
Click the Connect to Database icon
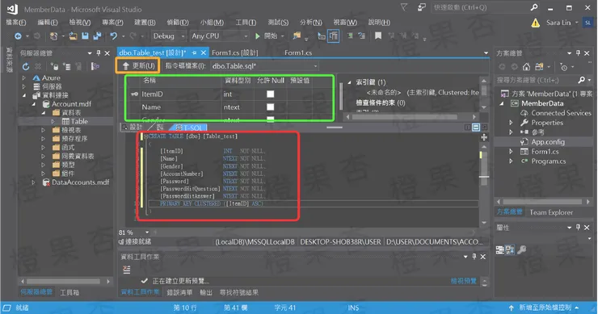click(x=54, y=67)
